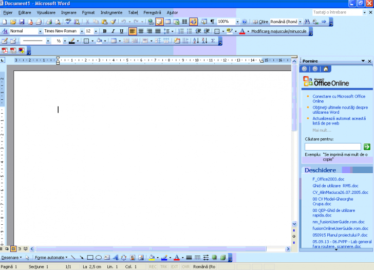This screenshot has width=374, height=270.
Task: Open recent file Ghid de utilizare RM5.doc
Action: click(335, 186)
